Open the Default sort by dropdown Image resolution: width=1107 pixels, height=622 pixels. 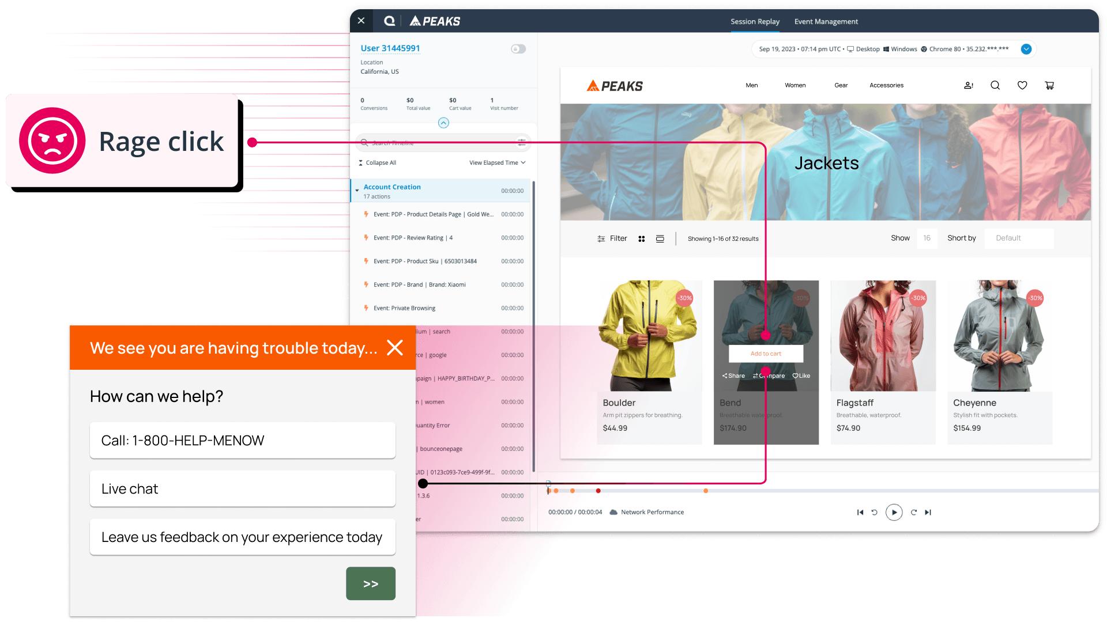pyautogui.click(x=1018, y=238)
